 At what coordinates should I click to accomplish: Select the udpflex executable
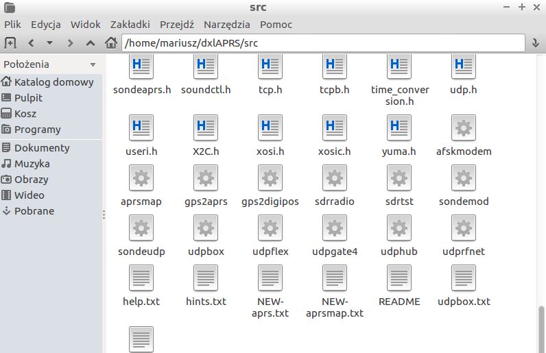[270, 236]
